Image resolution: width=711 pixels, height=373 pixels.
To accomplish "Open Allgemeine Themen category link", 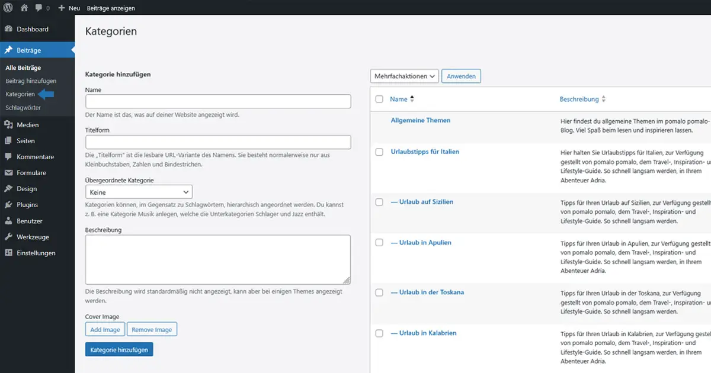I will (x=421, y=120).
